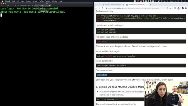Click the 'pactl list sources short' code
Screen dimensions: 188x106
point(108,100)
